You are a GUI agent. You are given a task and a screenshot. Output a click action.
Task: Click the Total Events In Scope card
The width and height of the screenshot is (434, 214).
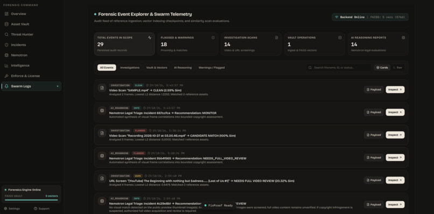[124, 44]
